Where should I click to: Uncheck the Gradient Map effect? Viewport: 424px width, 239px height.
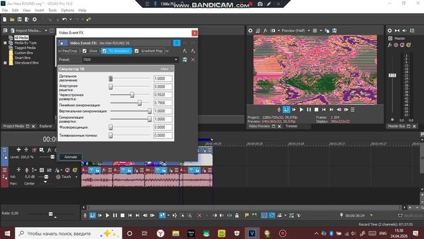click(x=136, y=51)
